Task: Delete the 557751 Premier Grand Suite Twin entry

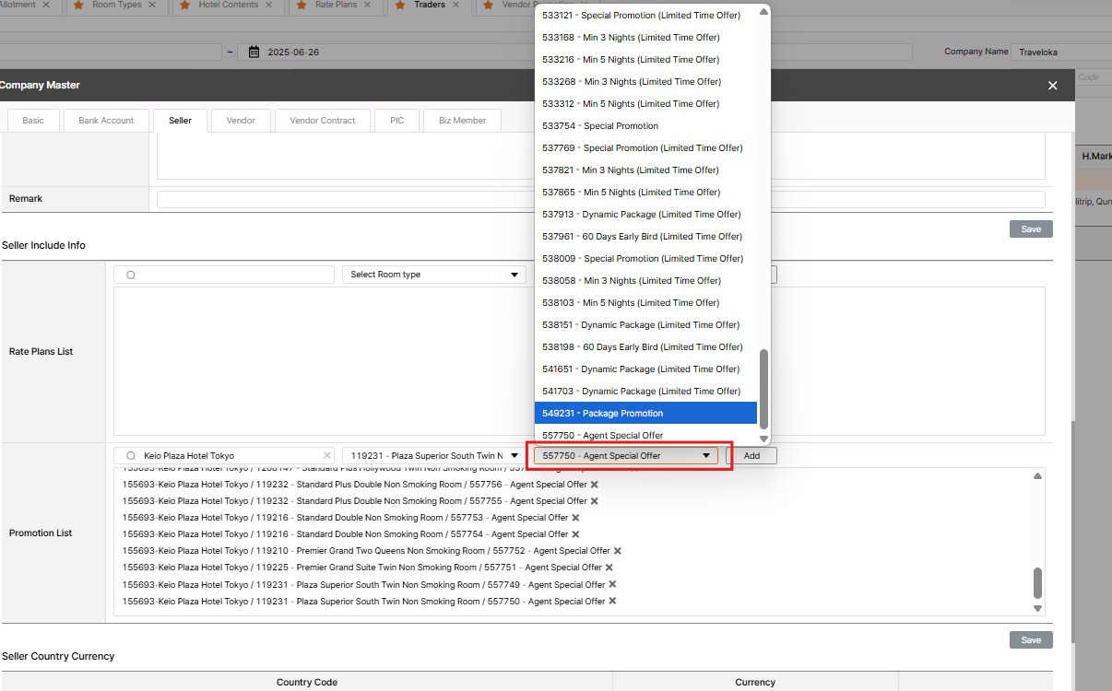Action: pos(609,568)
